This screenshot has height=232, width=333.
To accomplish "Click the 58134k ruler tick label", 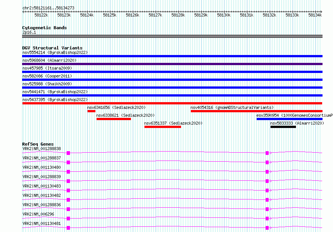I will click(x=315, y=15).
